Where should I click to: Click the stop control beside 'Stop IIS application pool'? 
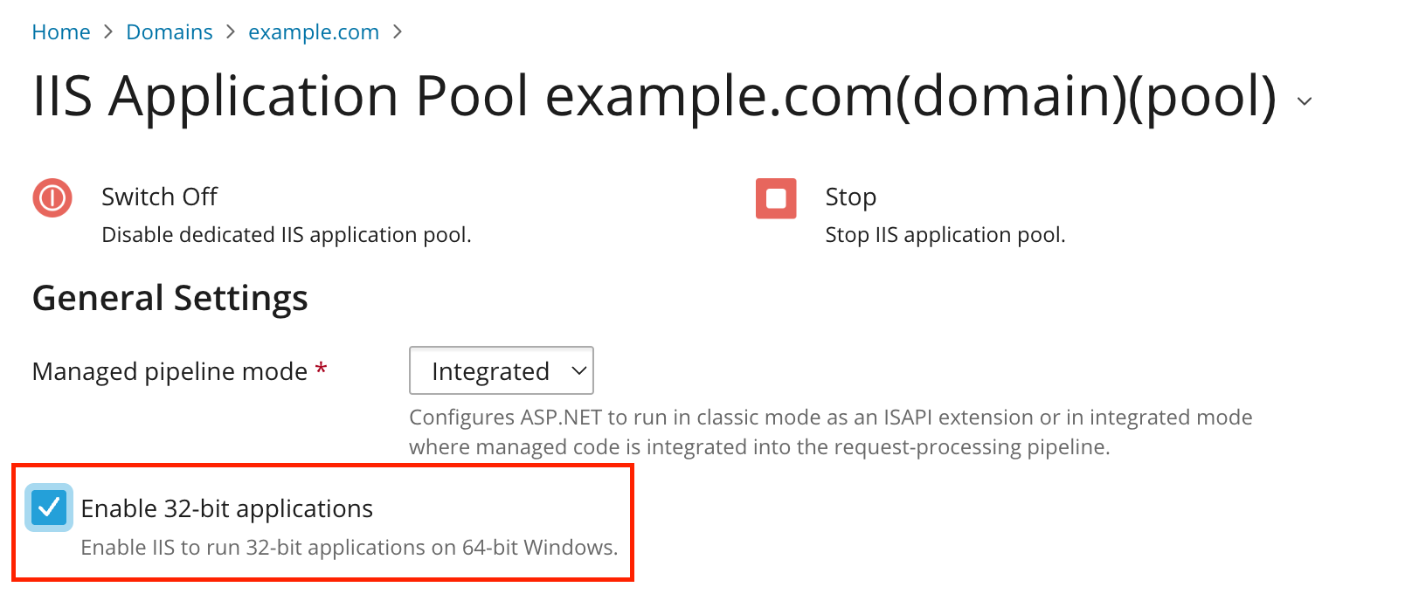[776, 198]
